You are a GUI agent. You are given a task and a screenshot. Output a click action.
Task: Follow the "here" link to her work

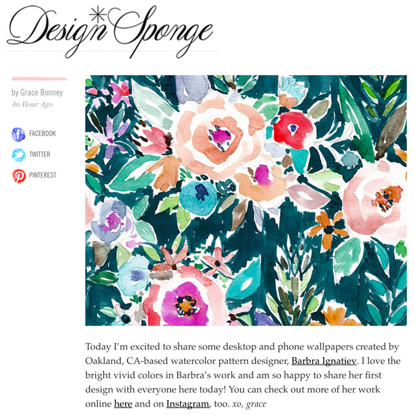point(123,404)
